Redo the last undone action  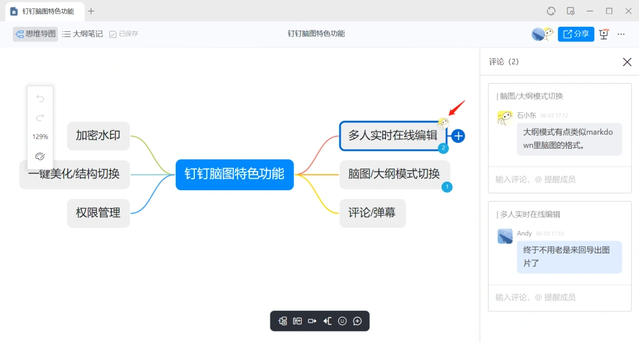coord(40,117)
